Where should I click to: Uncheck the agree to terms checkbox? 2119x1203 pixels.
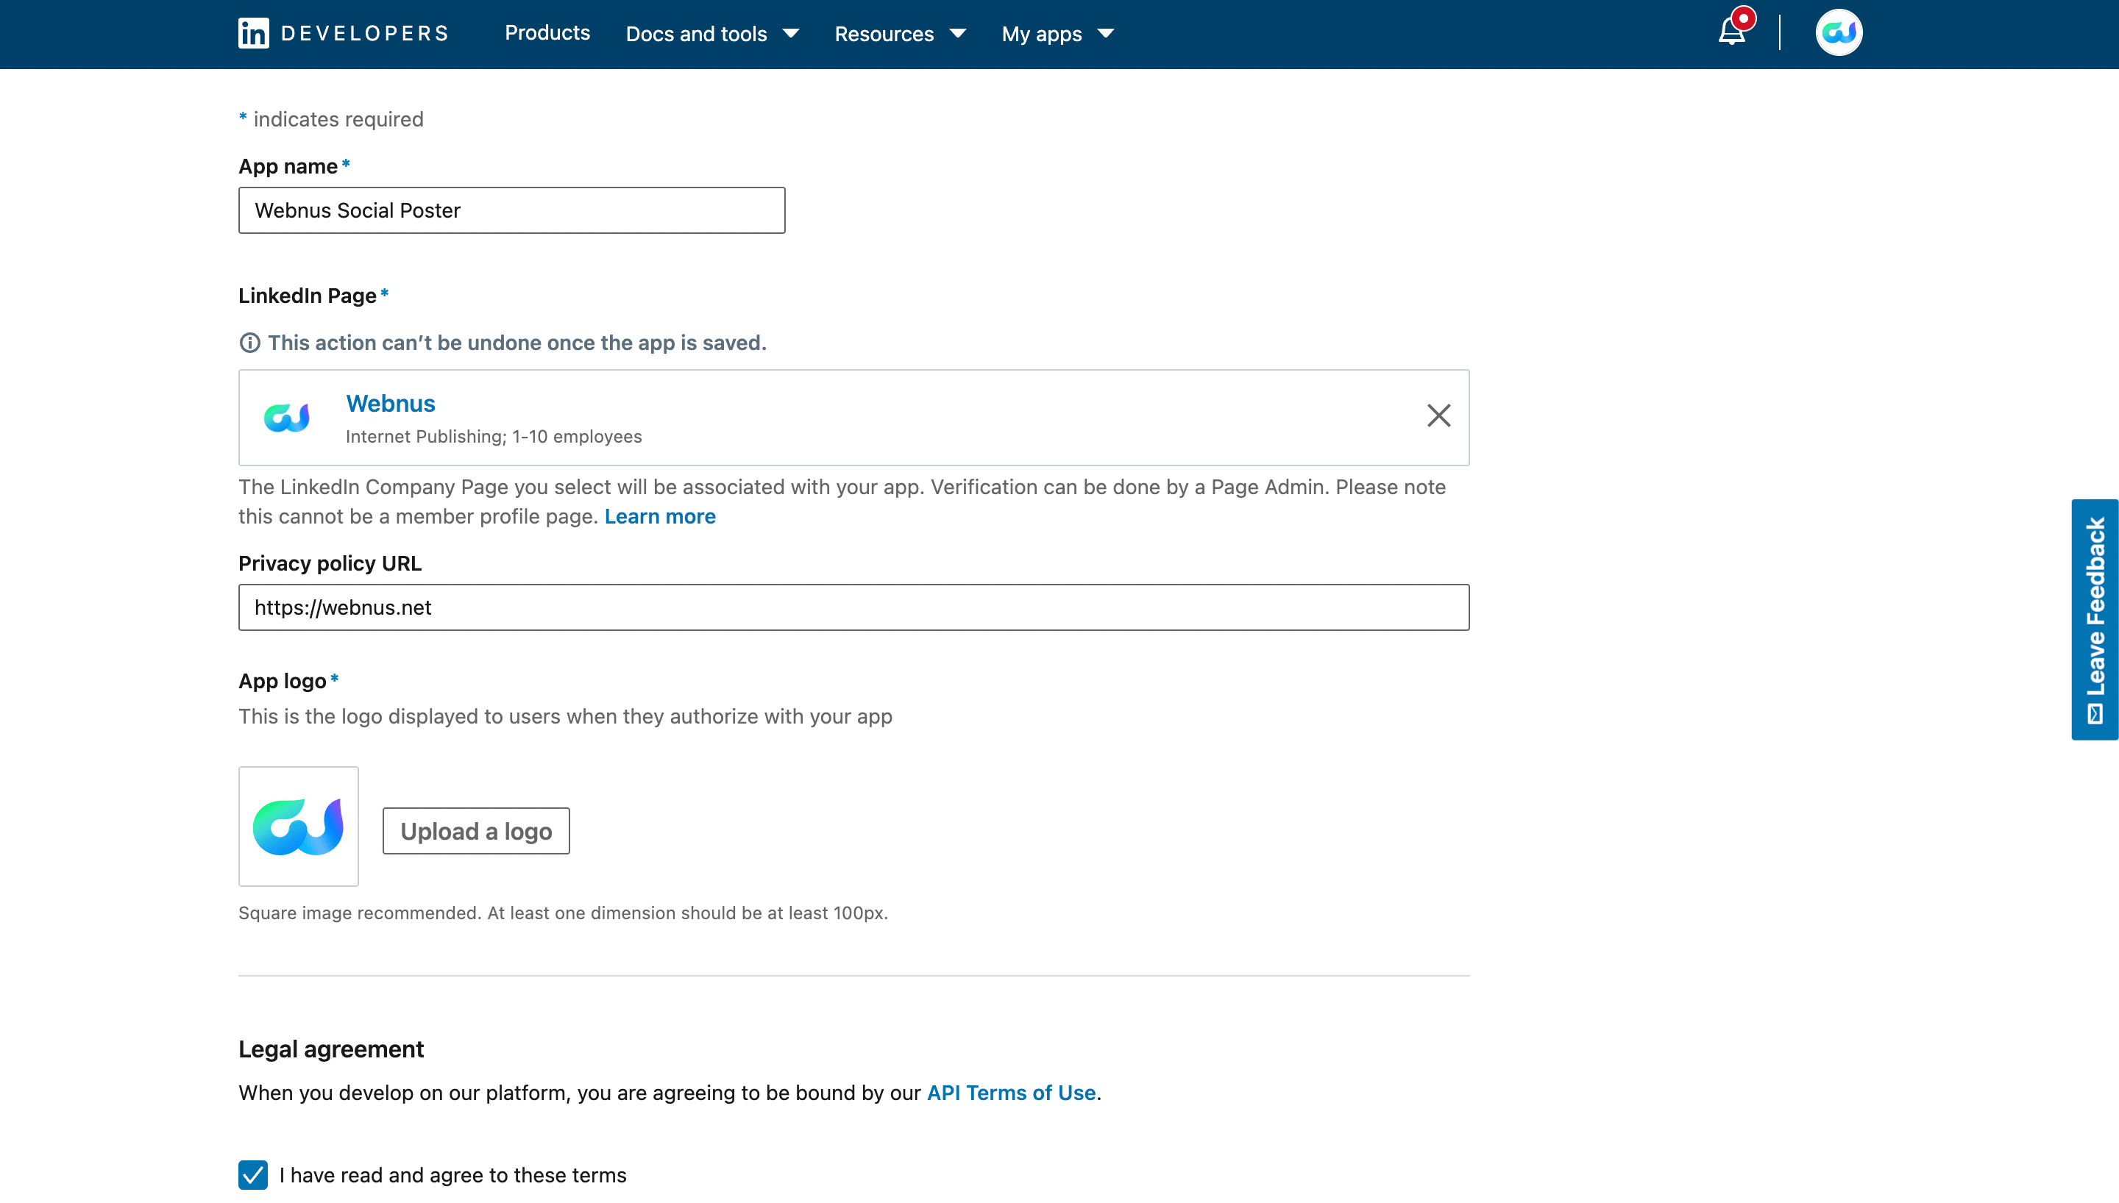253,1174
